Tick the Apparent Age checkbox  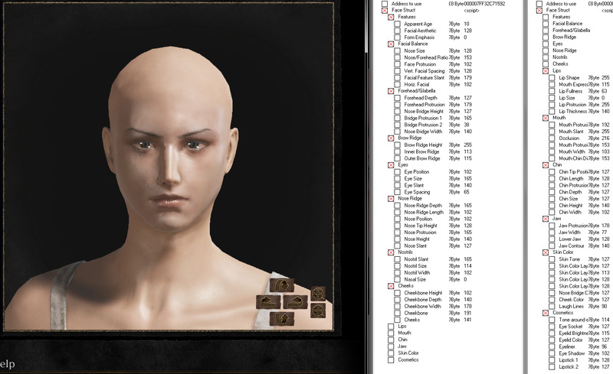coord(397,24)
